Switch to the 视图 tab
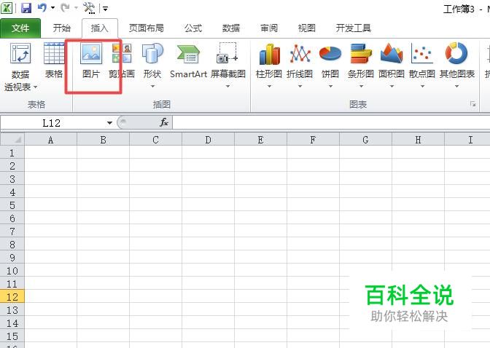 click(x=306, y=28)
